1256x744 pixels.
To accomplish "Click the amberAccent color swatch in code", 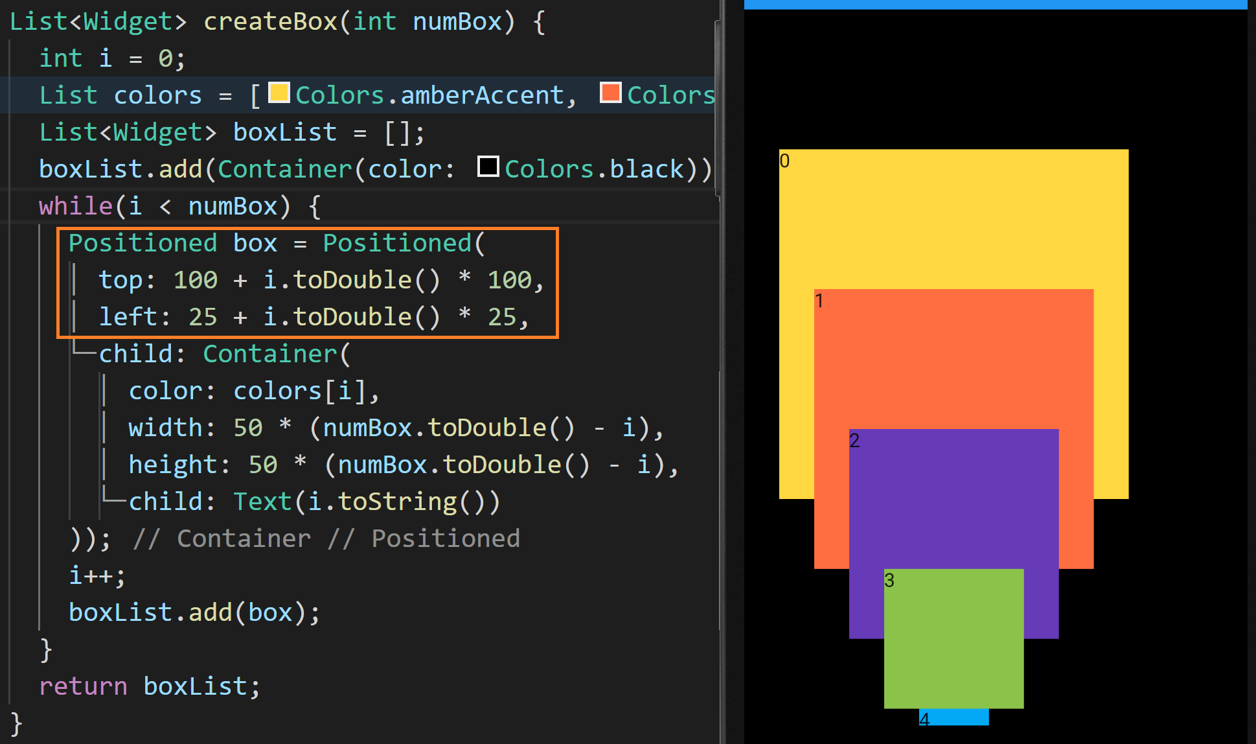I will (x=279, y=93).
